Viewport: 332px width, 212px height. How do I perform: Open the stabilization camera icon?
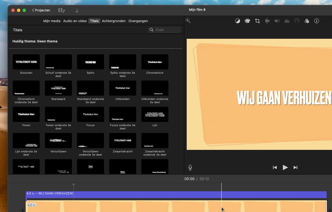click(267, 21)
